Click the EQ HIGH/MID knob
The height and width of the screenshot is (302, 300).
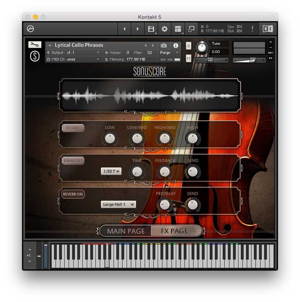[165, 138]
